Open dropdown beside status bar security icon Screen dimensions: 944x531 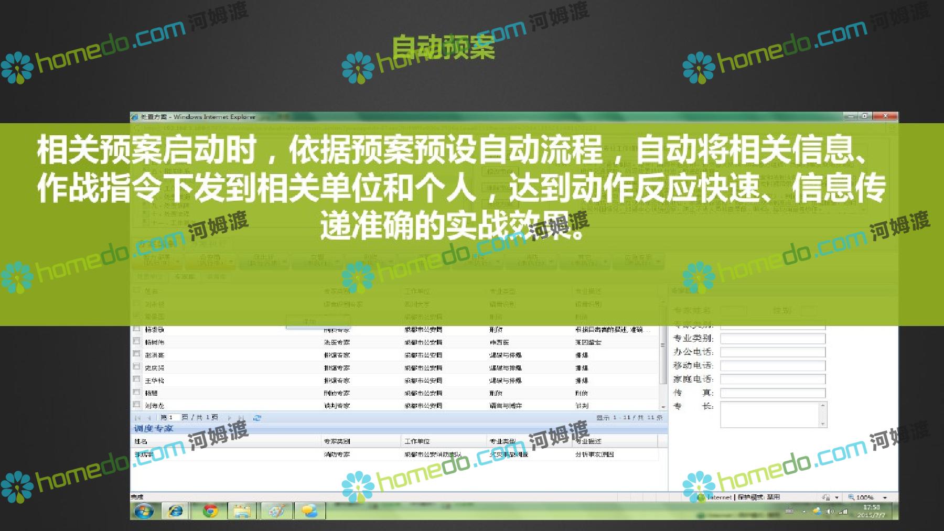point(836,497)
